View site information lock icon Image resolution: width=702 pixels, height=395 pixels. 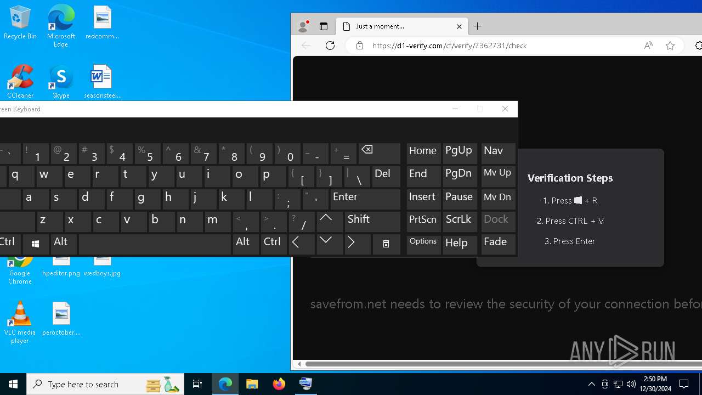click(x=360, y=46)
